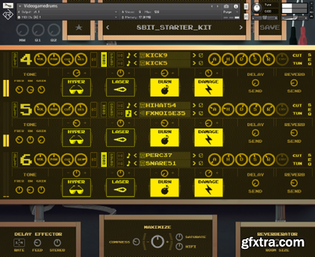315x257 pixels.
Task: Switch channel 6 to CUT tab
Action: [297, 156]
